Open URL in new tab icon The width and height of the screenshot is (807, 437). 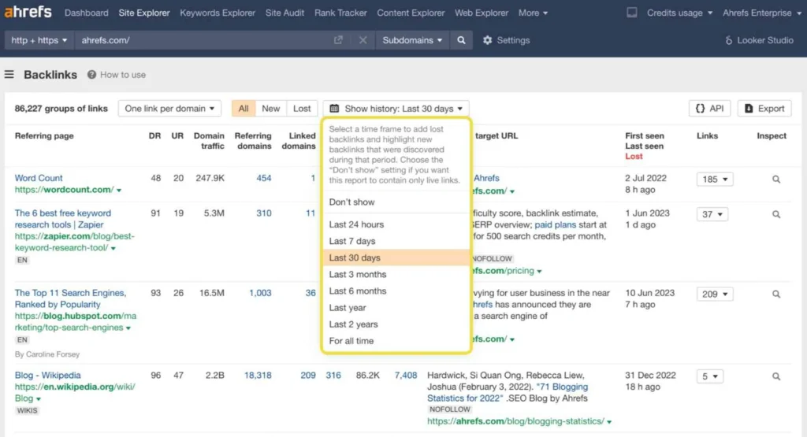338,40
